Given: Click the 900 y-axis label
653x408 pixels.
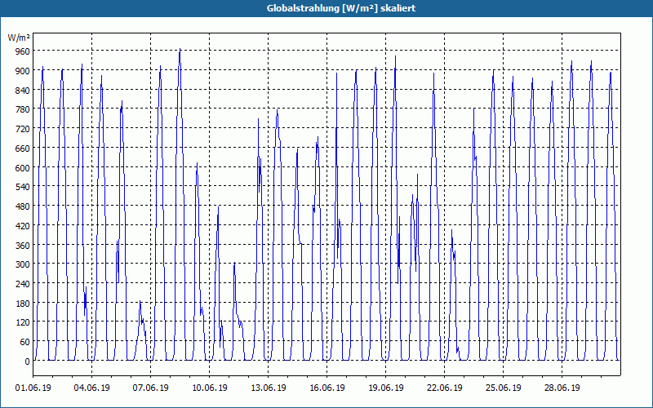Looking at the screenshot, I should click(x=23, y=71).
